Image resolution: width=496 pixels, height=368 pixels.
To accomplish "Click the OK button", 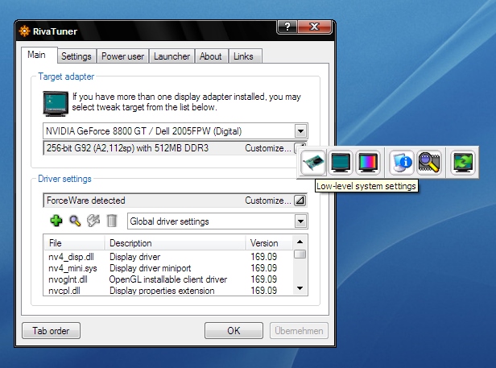I will click(x=234, y=331).
